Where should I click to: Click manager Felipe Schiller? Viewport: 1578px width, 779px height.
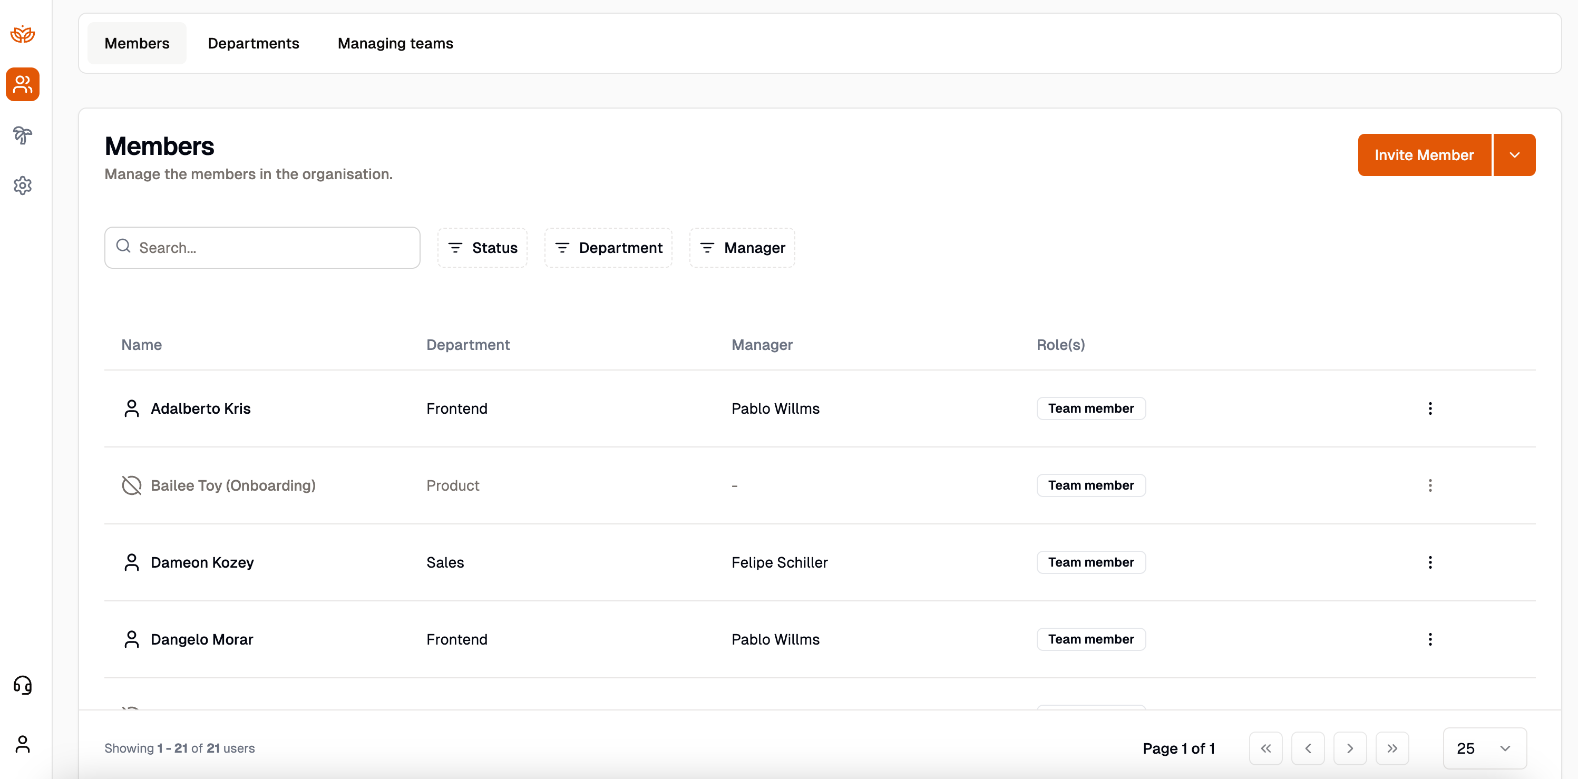tap(779, 562)
